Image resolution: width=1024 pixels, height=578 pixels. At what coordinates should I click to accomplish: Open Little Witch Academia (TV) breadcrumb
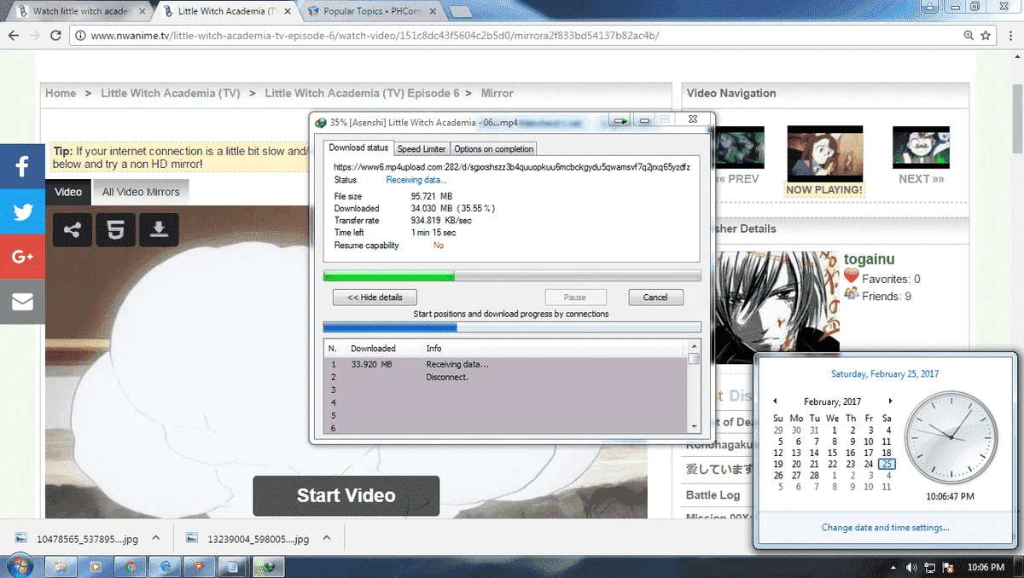click(171, 93)
